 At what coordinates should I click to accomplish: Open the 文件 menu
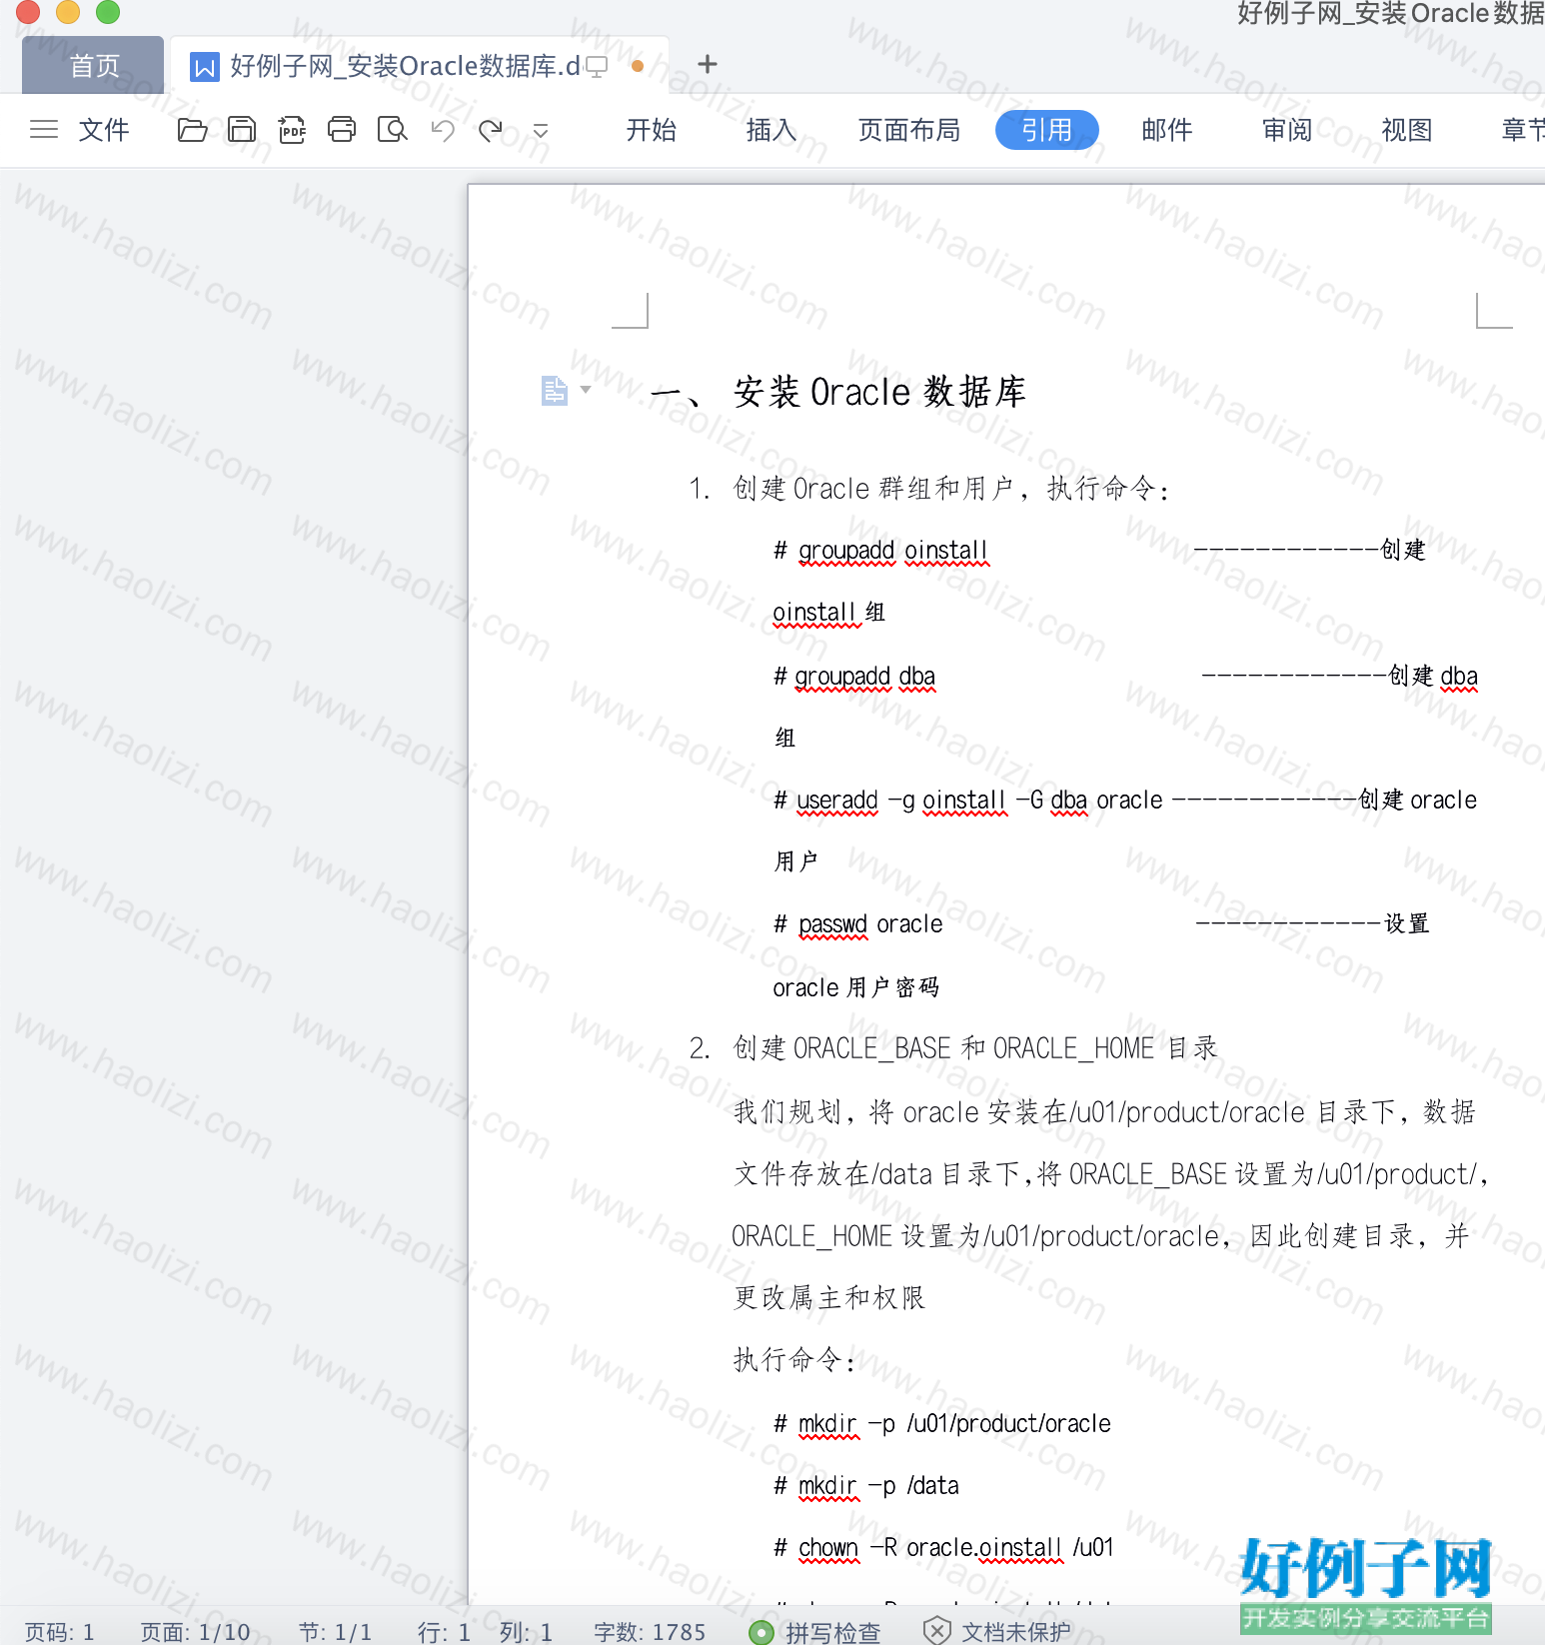pos(104,130)
